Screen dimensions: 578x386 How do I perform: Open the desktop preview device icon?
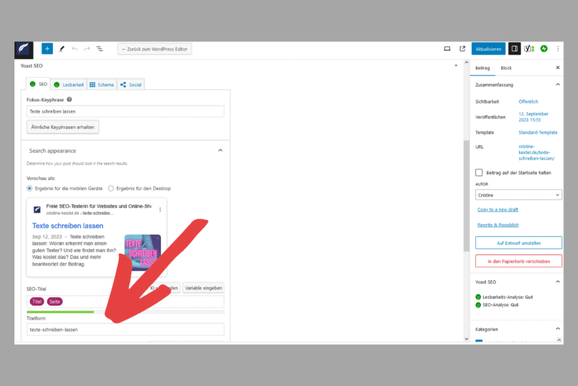447,49
